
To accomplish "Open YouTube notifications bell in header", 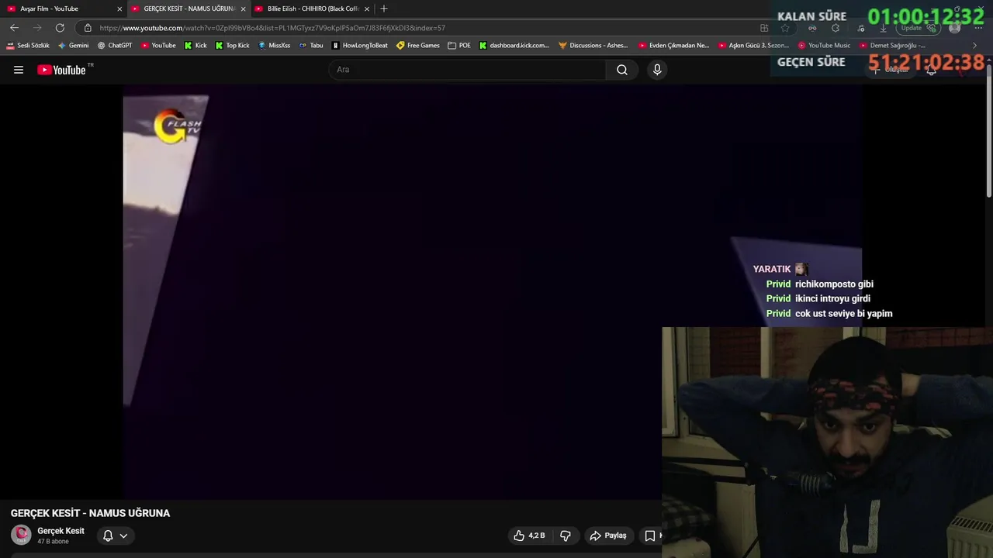I will tap(931, 70).
